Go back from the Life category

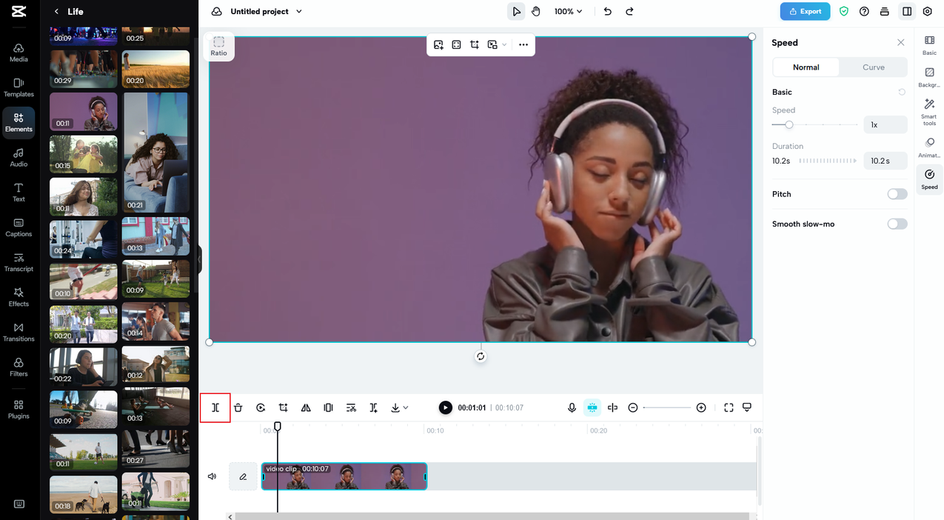point(56,12)
